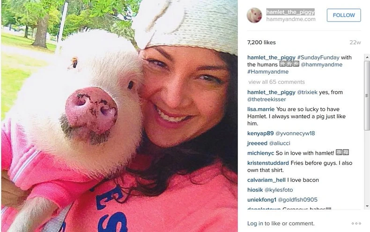Click the comments scrollbar thumb
The width and height of the screenshot is (370, 232).
pyautogui.click(x=367, y=96)
